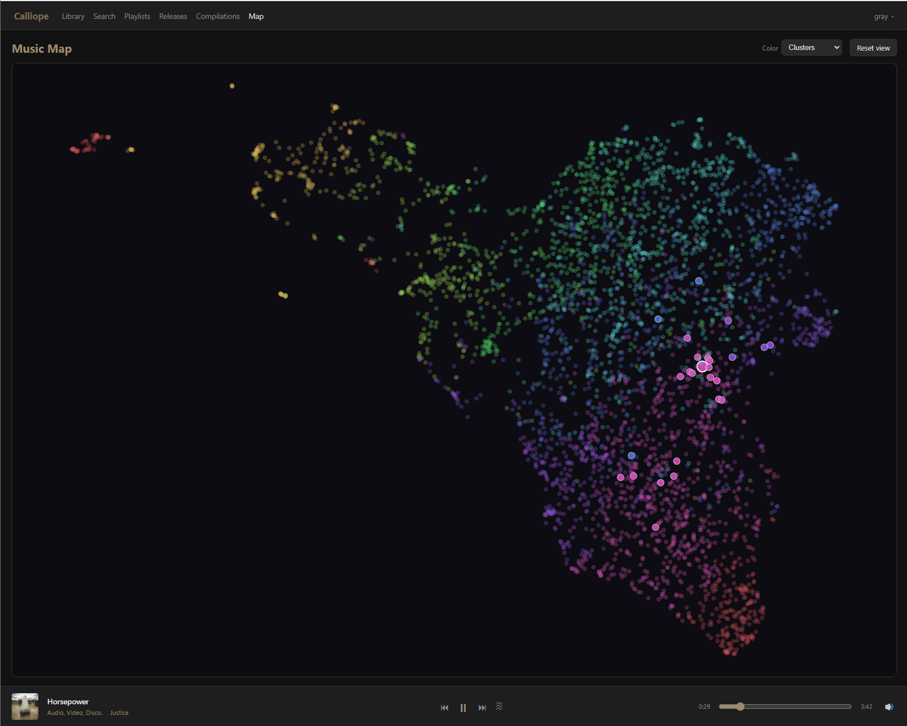
Task: Select the Map nav item
Action: (256, 16)
